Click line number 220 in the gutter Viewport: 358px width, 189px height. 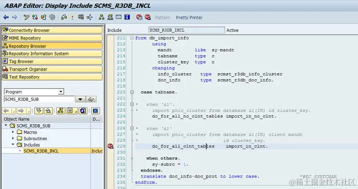pos(121,92)
